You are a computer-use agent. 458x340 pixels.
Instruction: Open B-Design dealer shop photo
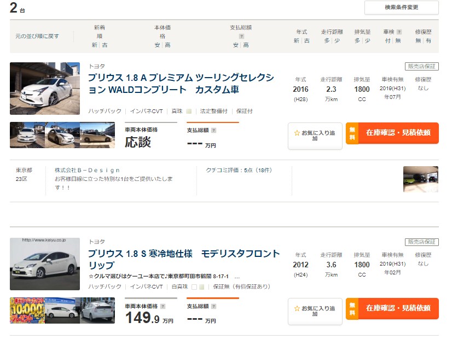coord(421,179)
